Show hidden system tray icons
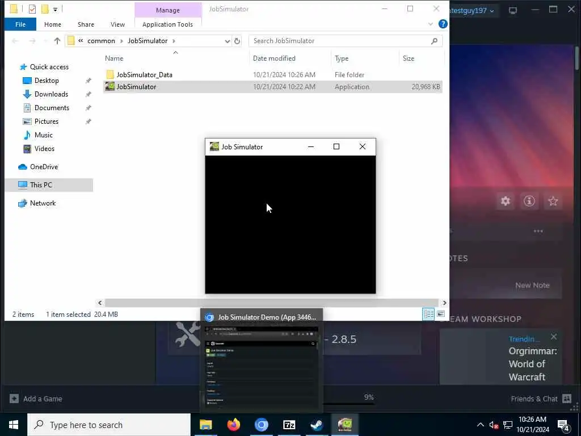581x436 pixels. pyautogui.click(x=480, y=425)
